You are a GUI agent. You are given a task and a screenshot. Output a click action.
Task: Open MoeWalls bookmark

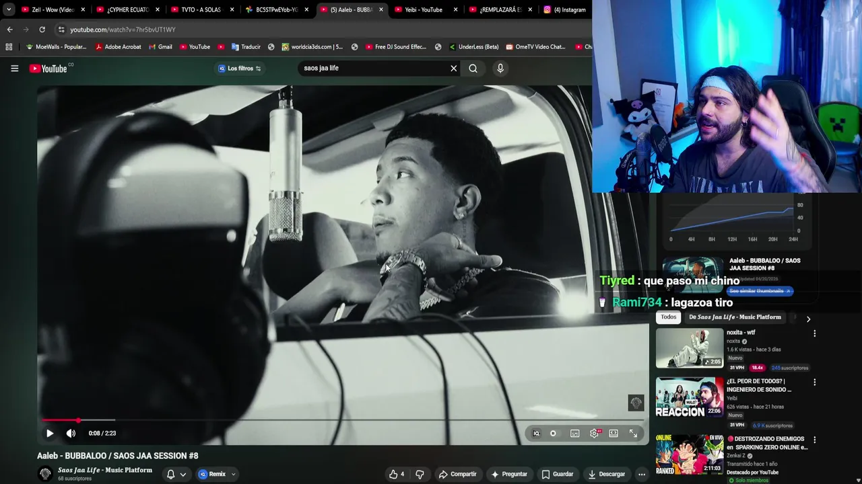[55, 47]
